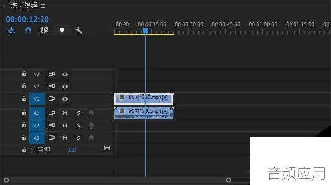Toggle sync lock on A3
The width and height of the screenshot is (331, 185).
[x=52, y=138]
